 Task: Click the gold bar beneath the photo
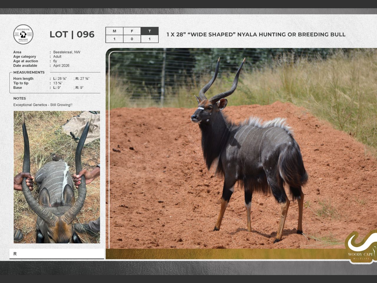click(x=224, y=254)
